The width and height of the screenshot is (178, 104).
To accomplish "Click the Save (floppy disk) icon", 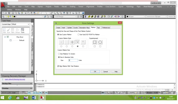I will point(9,13).
